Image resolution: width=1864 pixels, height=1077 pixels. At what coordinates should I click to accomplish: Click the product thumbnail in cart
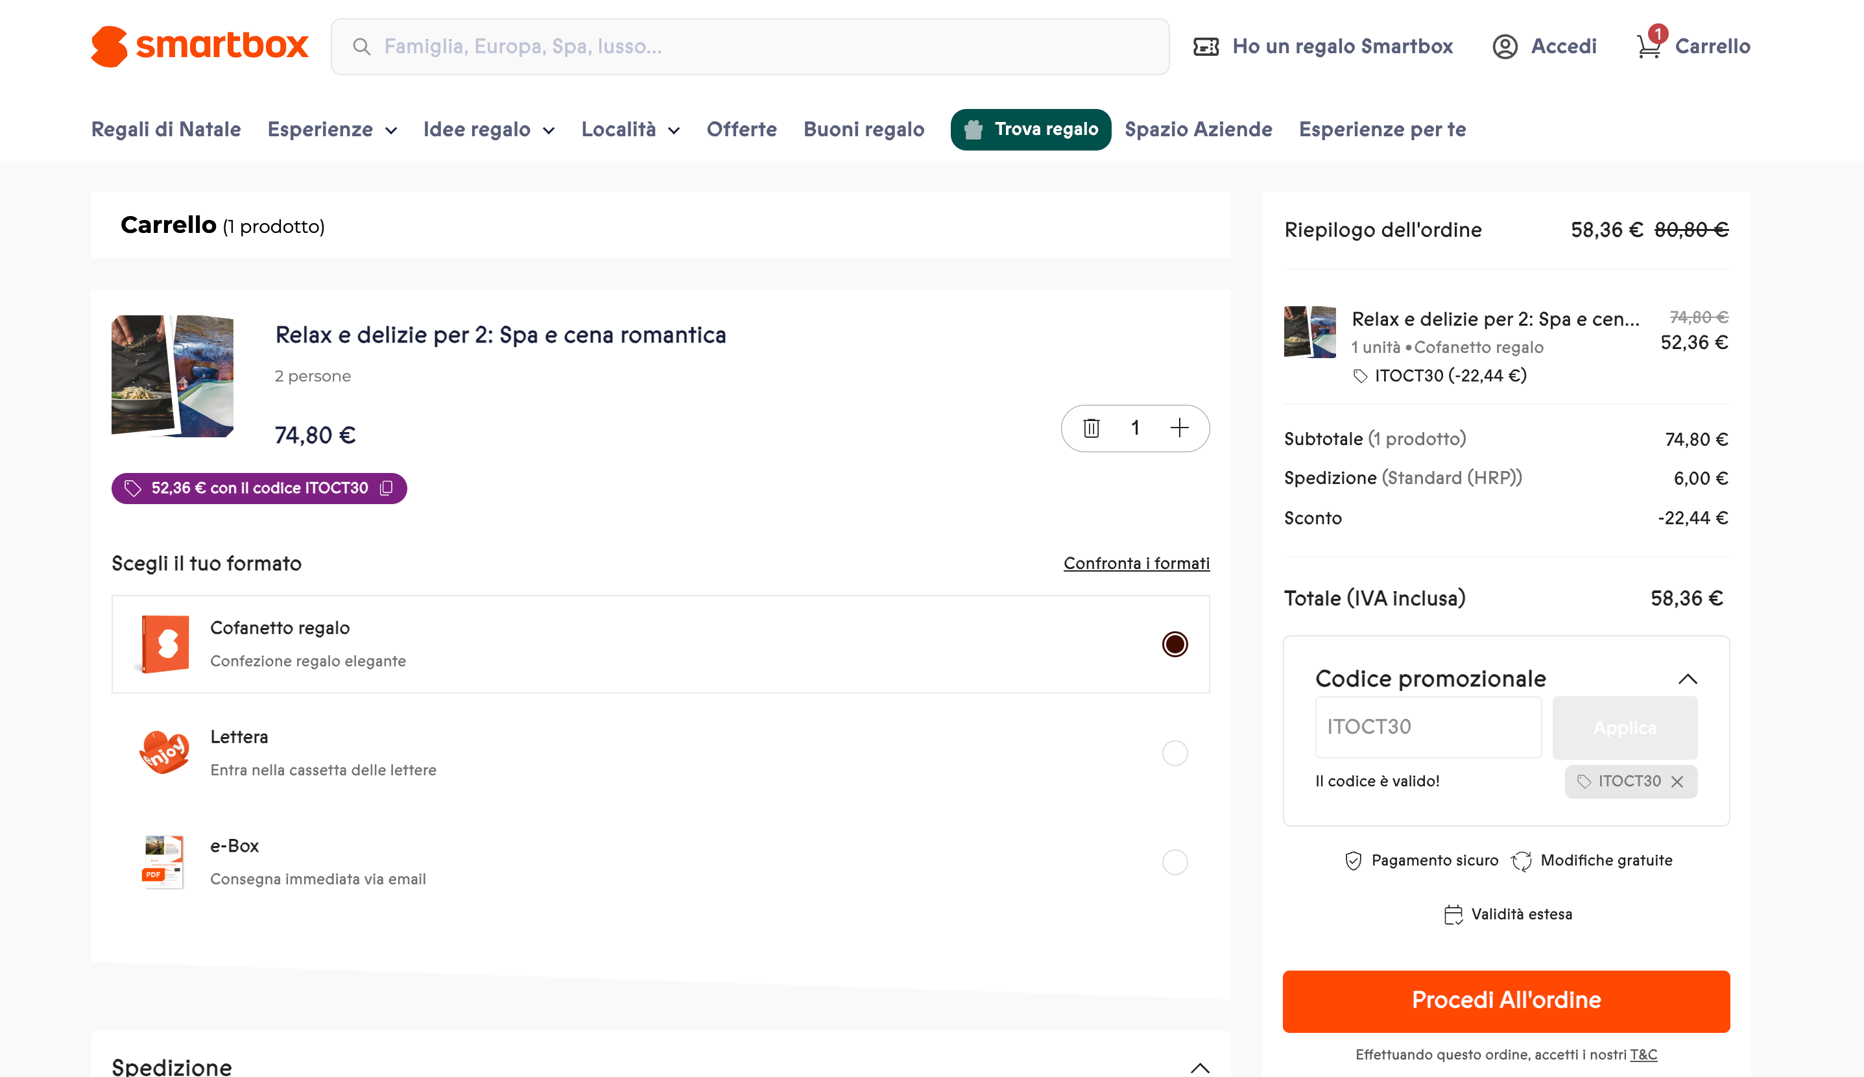[x=173, y=375]
